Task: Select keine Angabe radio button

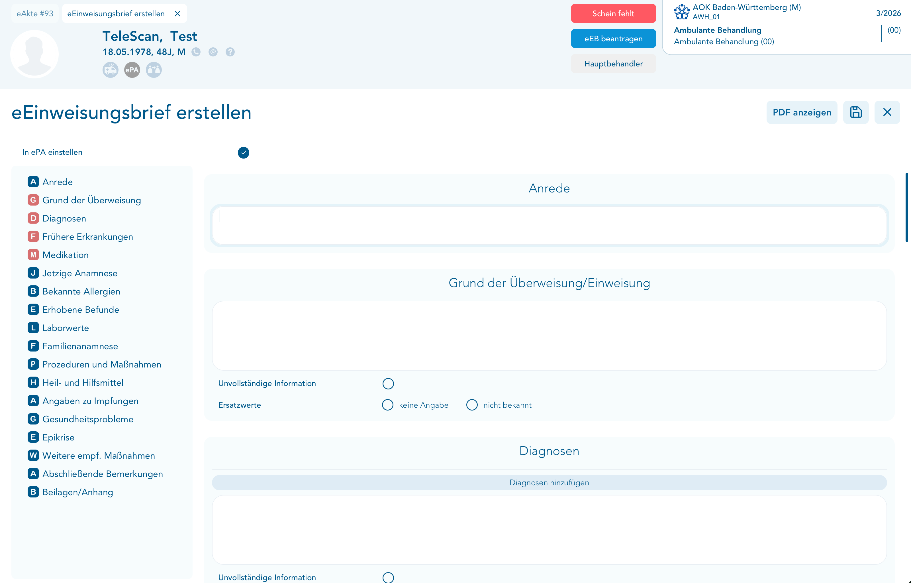Action: [x=388, y=405]
